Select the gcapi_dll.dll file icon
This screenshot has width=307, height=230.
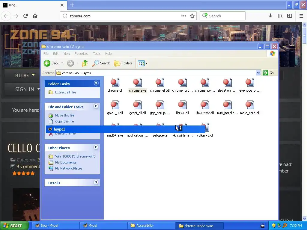(137, 105)
